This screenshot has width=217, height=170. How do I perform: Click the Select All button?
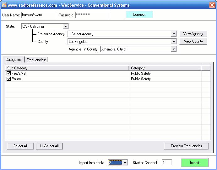pos(20,146)
